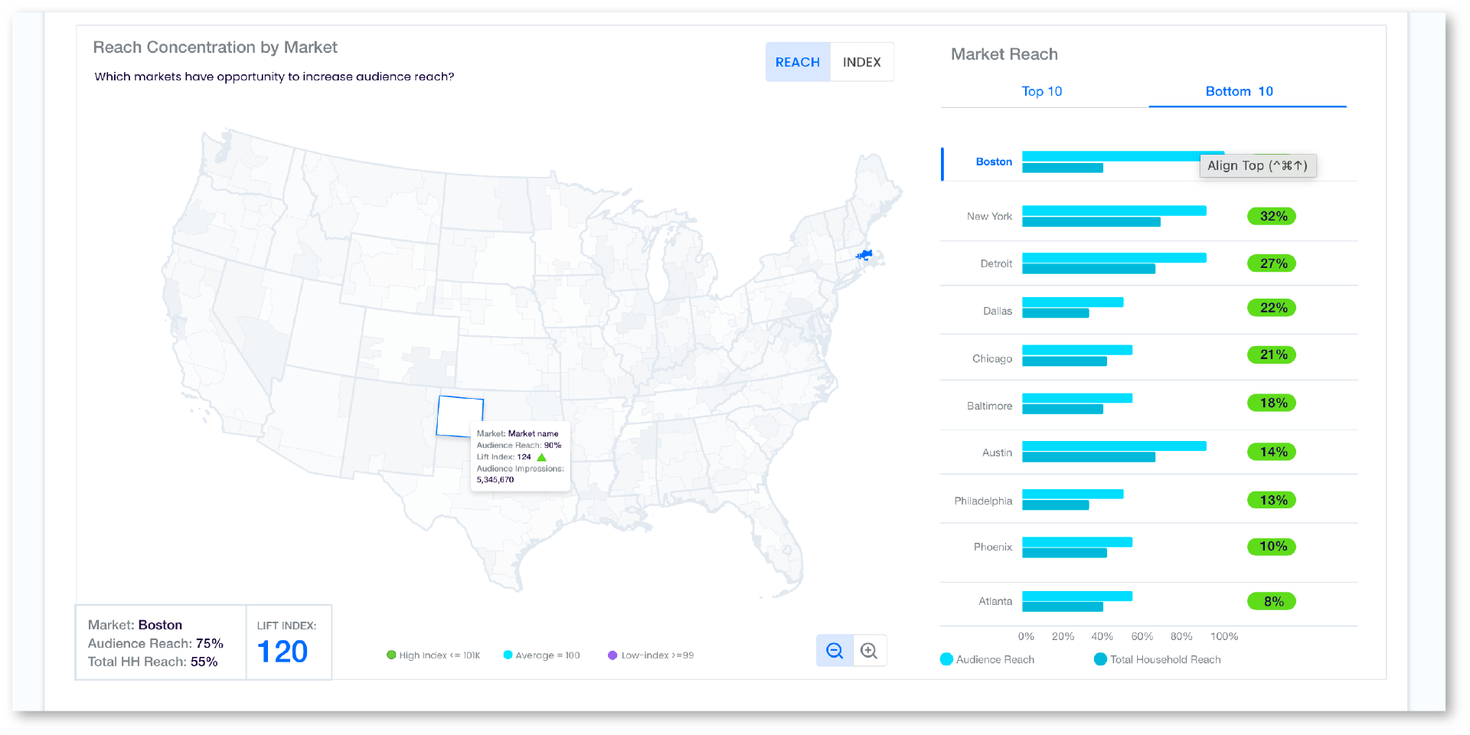This screenshot has width=1470, height=735.
Task: Click the Audience Reach legend dot
Action: (946, 659)
